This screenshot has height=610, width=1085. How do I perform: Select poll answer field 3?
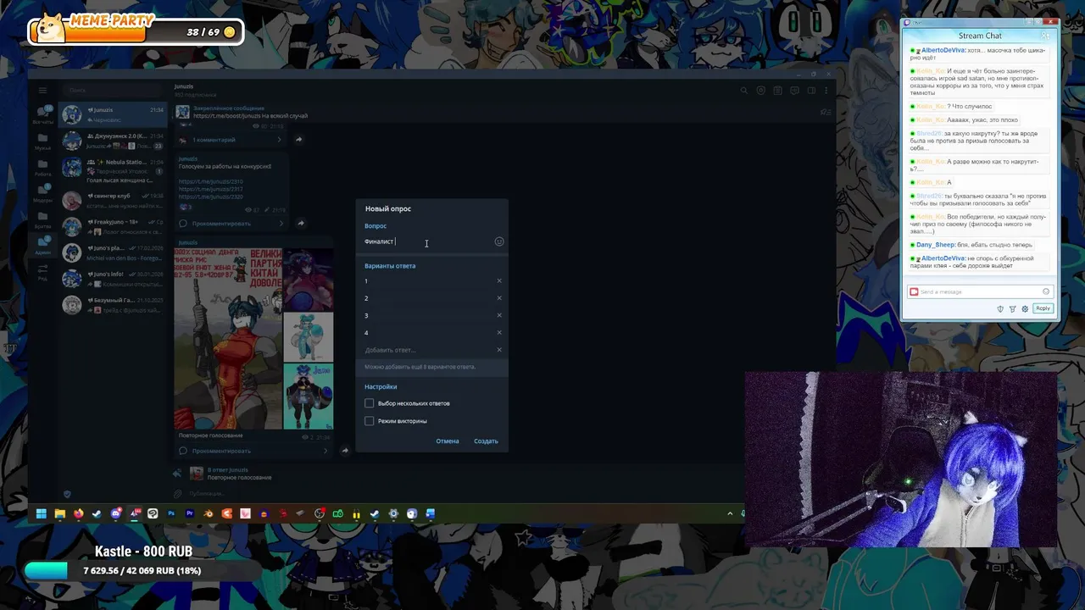[428, 315]
